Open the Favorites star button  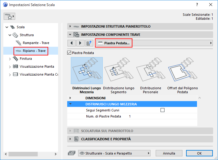pyautogui.click(x=9, y=16)
